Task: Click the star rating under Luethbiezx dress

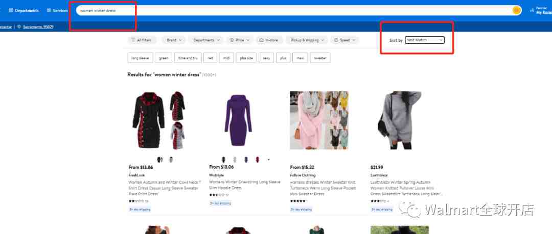Action: 379,201
